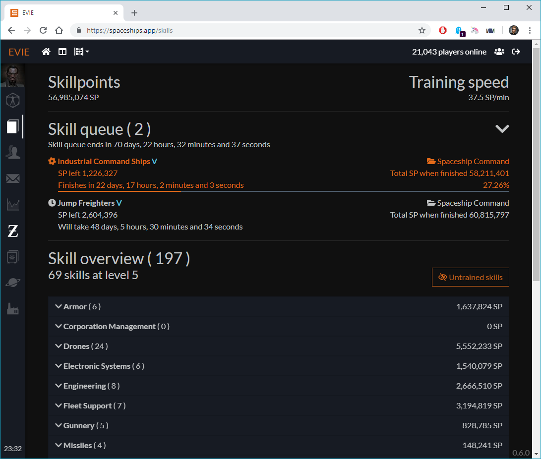Click the Jump Freighters V skill
The height and width of the screenshot is (459, 541).
(90, 203)
